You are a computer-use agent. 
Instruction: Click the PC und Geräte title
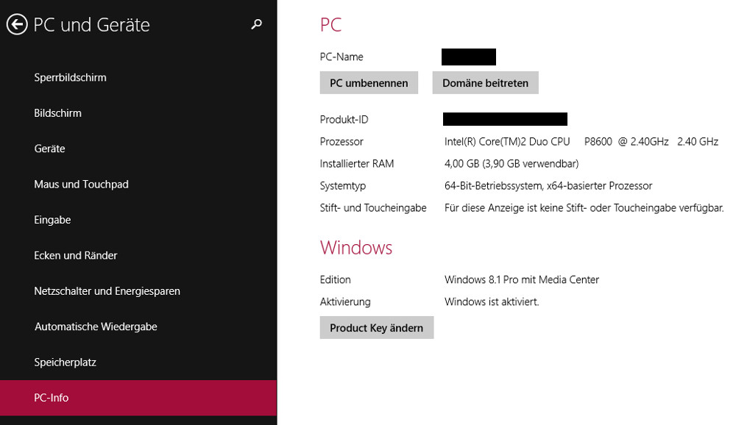click(91, 25)
